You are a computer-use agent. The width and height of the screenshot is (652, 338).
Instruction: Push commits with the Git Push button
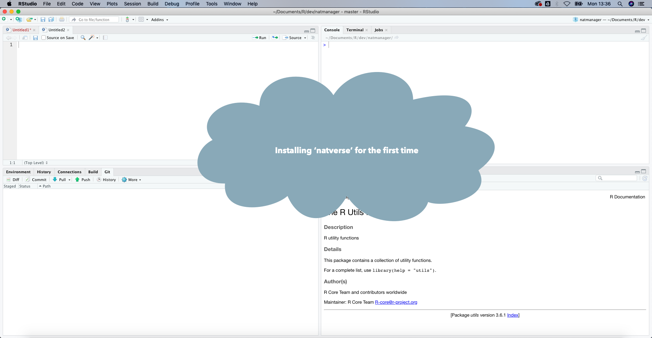click(x=83, y=180)
